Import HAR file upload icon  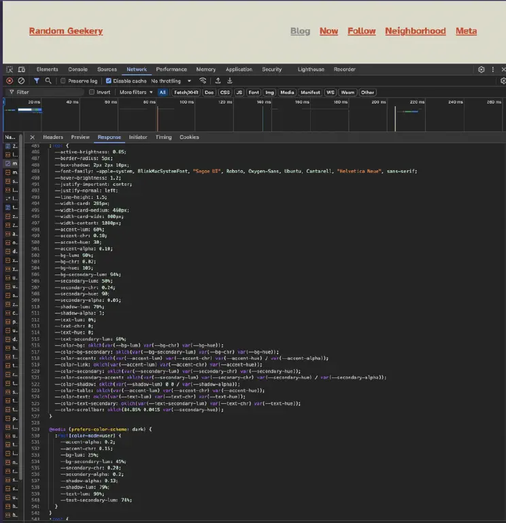tap(218, 81)
